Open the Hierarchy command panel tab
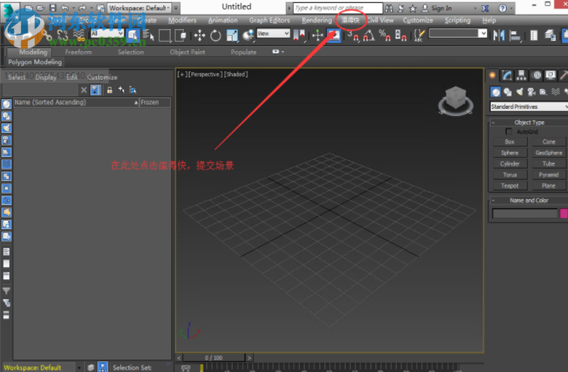The image size is (568, 372). 522,75
